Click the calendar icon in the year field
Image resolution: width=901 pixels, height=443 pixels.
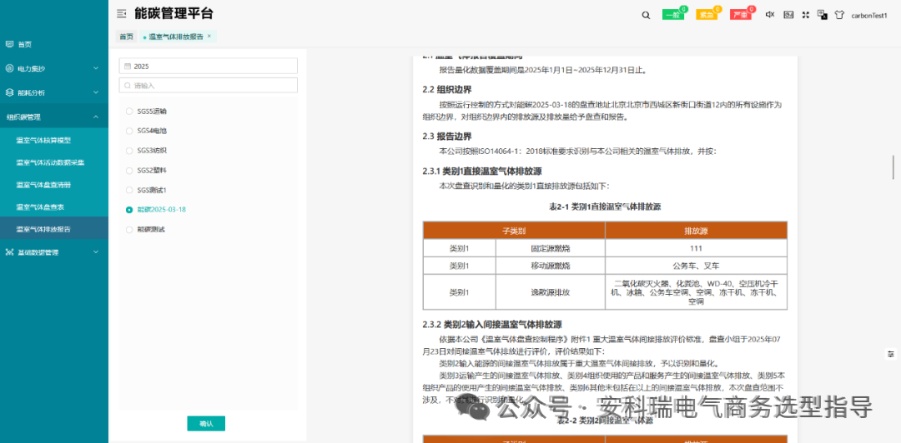tap(128, 66)
